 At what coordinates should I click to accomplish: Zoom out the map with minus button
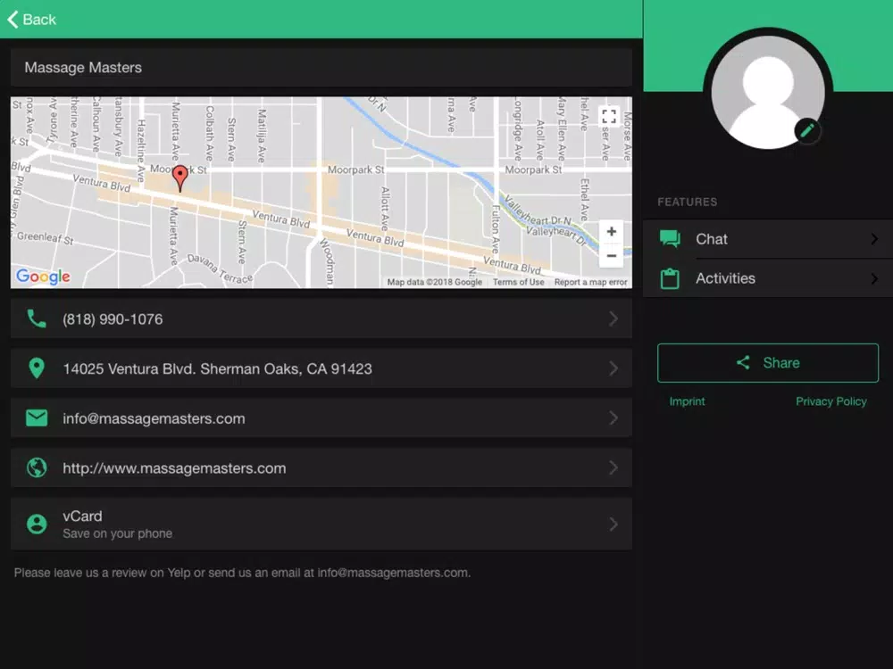(x=611, y=256)
